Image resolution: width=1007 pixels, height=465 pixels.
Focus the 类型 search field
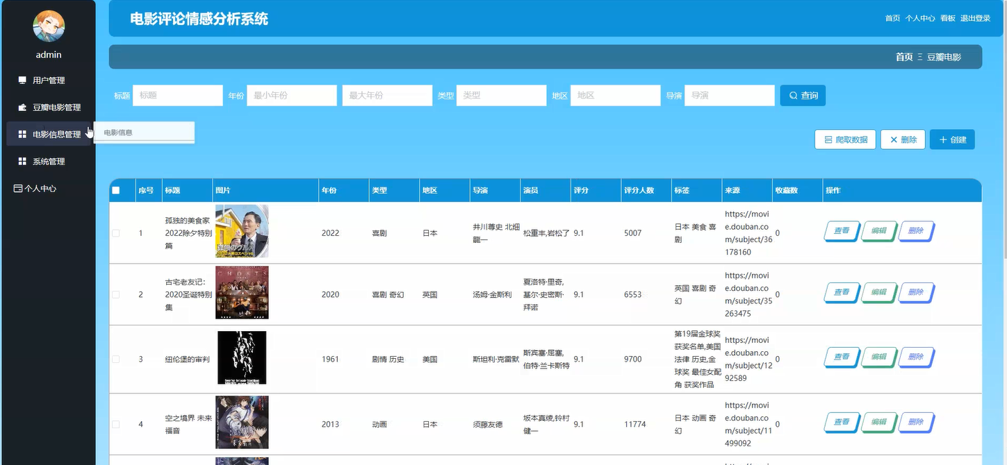pos(501,95)
